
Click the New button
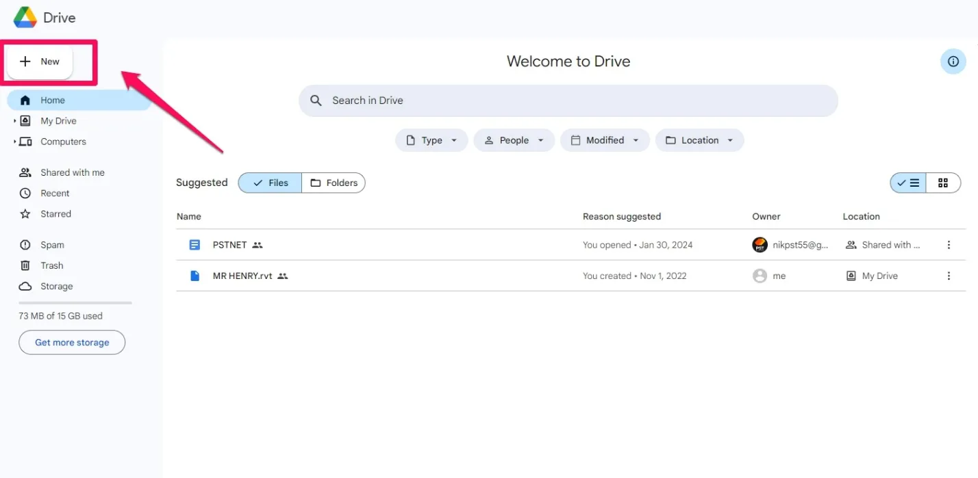[39, 61]
